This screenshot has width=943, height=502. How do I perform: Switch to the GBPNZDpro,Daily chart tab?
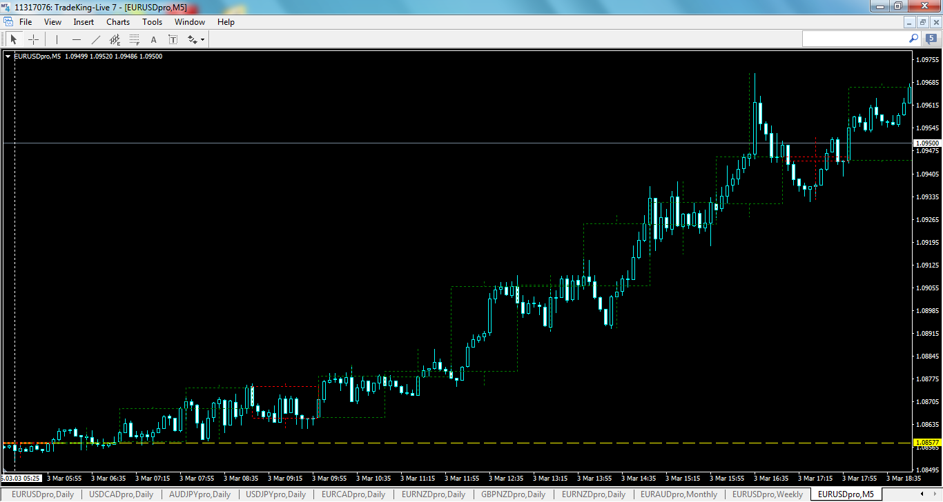click(x=514, y=494)
